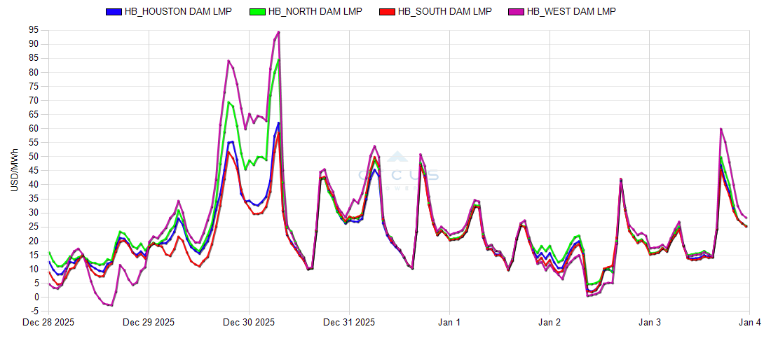Viewport: 771px width, 350px height.
Task: Select the Jan 3 x-axis label
Action: tap(650, 323)
